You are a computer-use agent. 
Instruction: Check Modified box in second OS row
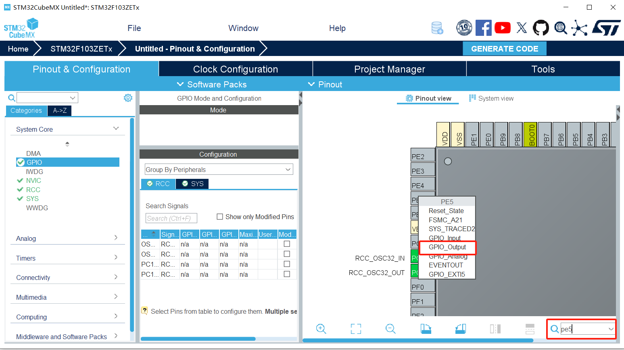click(287, 254)
